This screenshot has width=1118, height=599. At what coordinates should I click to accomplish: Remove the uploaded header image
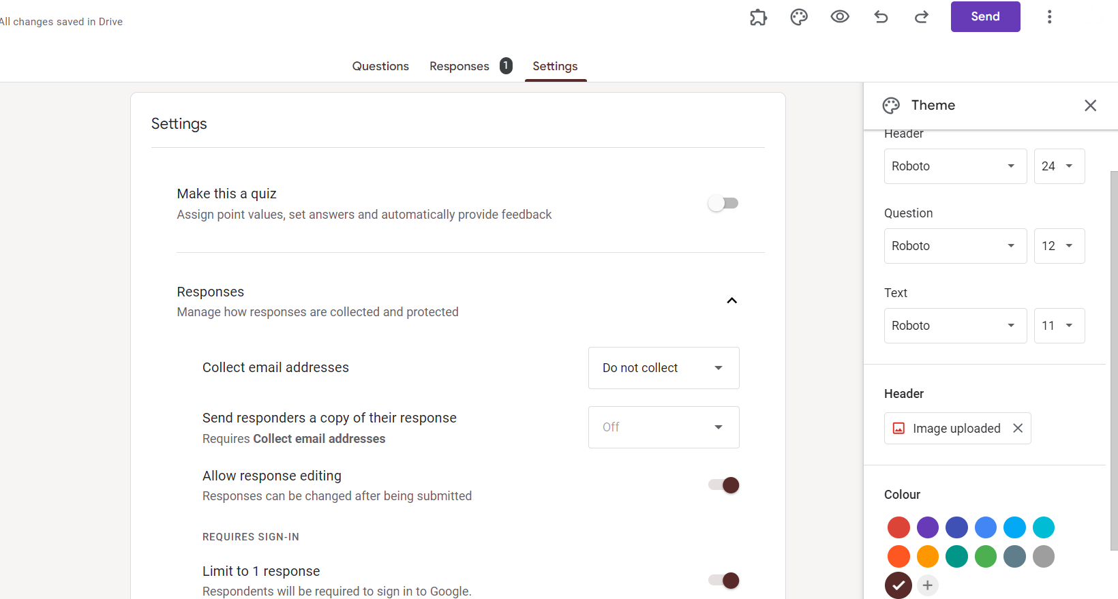(x=1018, y=428)
